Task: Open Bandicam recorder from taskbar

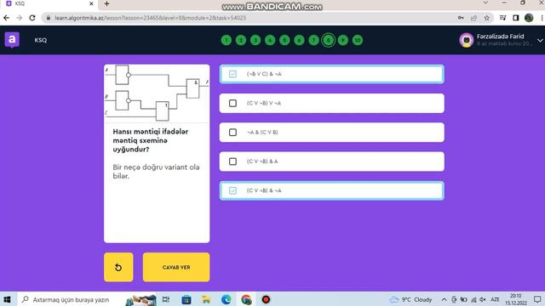Action: point(266,299)
